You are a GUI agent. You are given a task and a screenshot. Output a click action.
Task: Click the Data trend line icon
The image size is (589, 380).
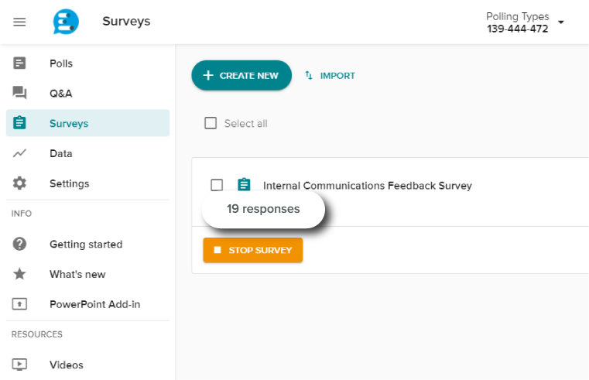[20, 153]
